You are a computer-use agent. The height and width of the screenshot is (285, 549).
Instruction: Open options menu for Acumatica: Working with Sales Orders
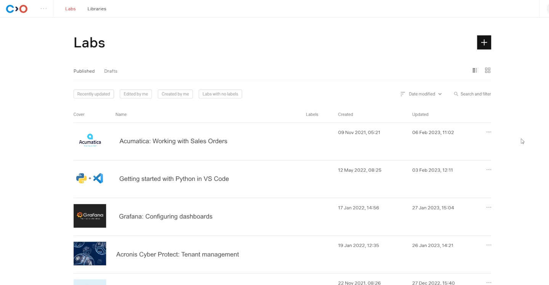489,132
